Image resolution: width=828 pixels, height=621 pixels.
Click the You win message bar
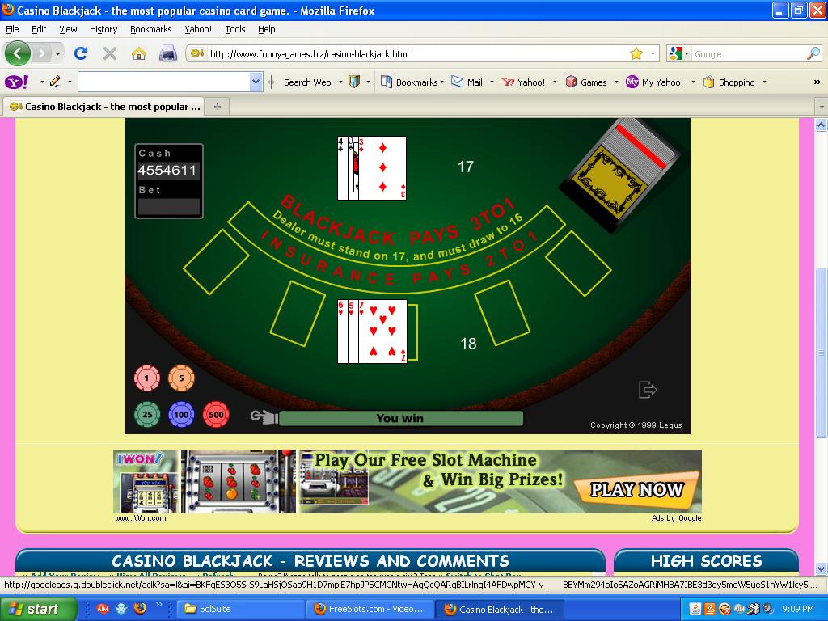pyautogui.click(x=400, y=418)
